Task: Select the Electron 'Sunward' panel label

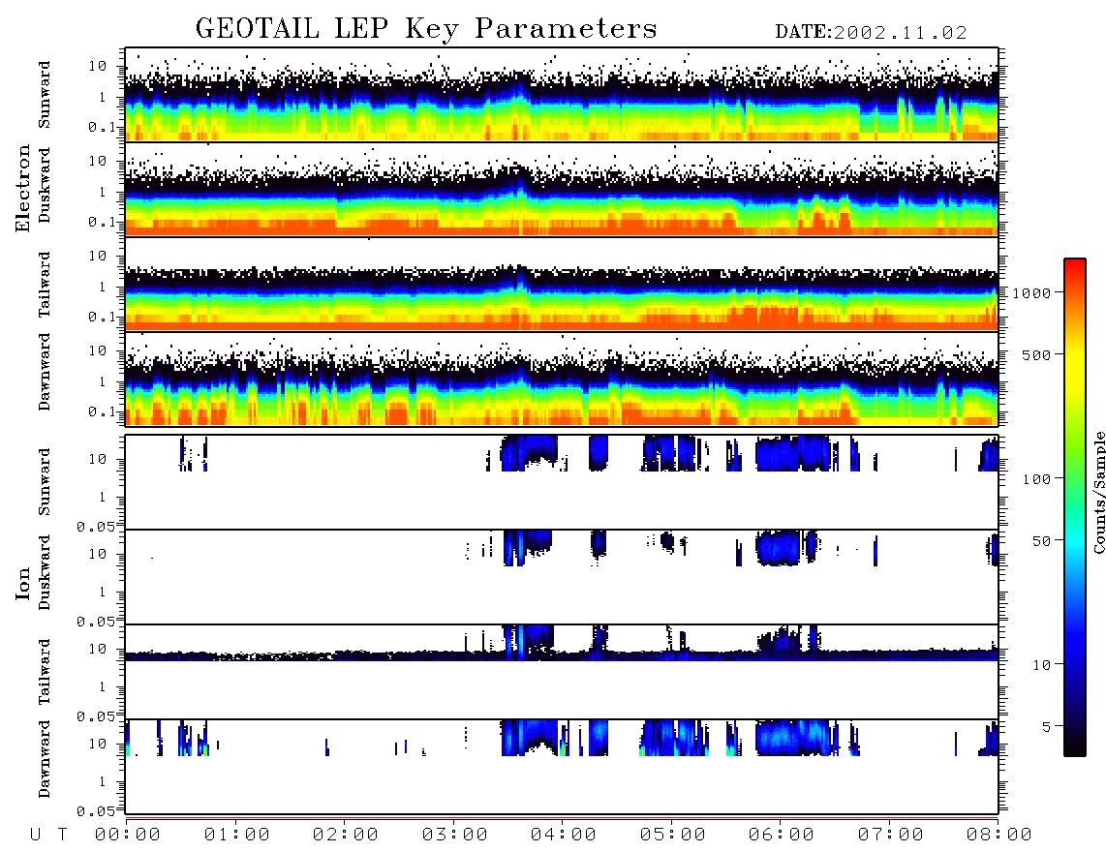Action: [x=45, y=95]
